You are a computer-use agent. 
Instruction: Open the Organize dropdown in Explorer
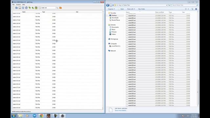point(111,9)
